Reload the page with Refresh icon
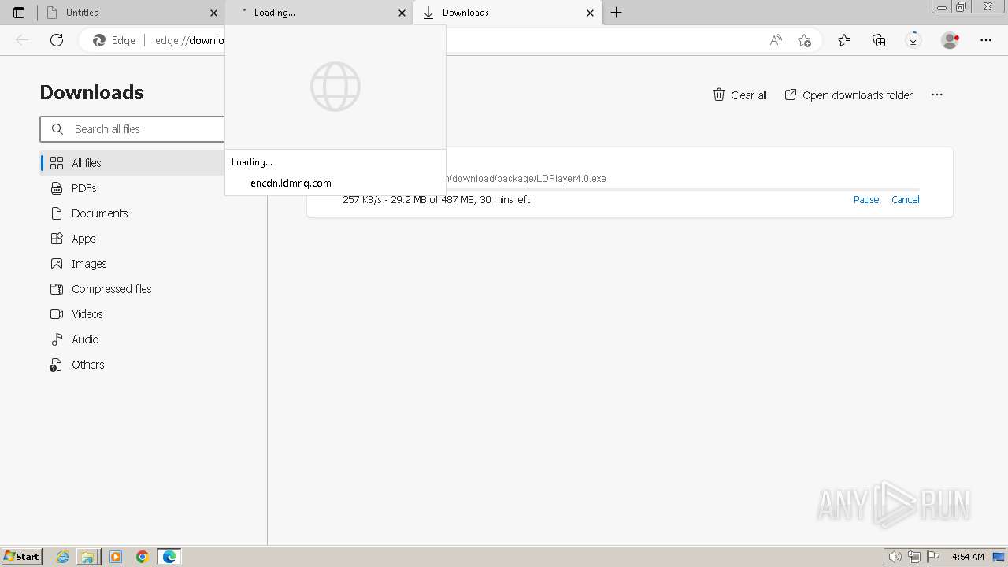The height and width of the screenshot is (567, 1008). [57, 40]
